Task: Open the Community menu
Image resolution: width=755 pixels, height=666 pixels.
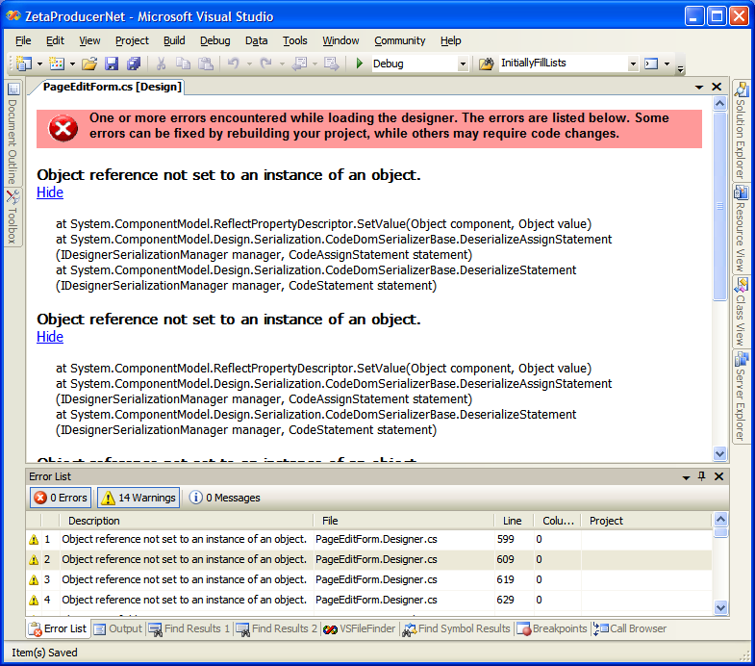Action: [400, 41]
